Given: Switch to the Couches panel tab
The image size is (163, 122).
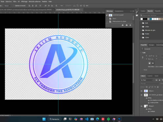Looking at the screenshot, I should coord(150,76).
